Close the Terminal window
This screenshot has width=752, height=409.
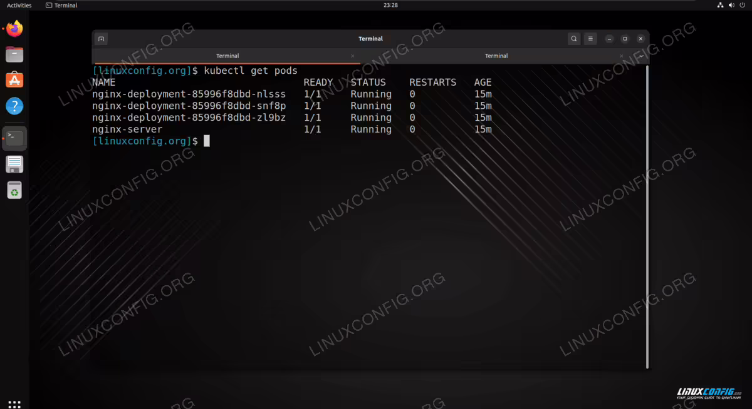(x=640, y=39)
